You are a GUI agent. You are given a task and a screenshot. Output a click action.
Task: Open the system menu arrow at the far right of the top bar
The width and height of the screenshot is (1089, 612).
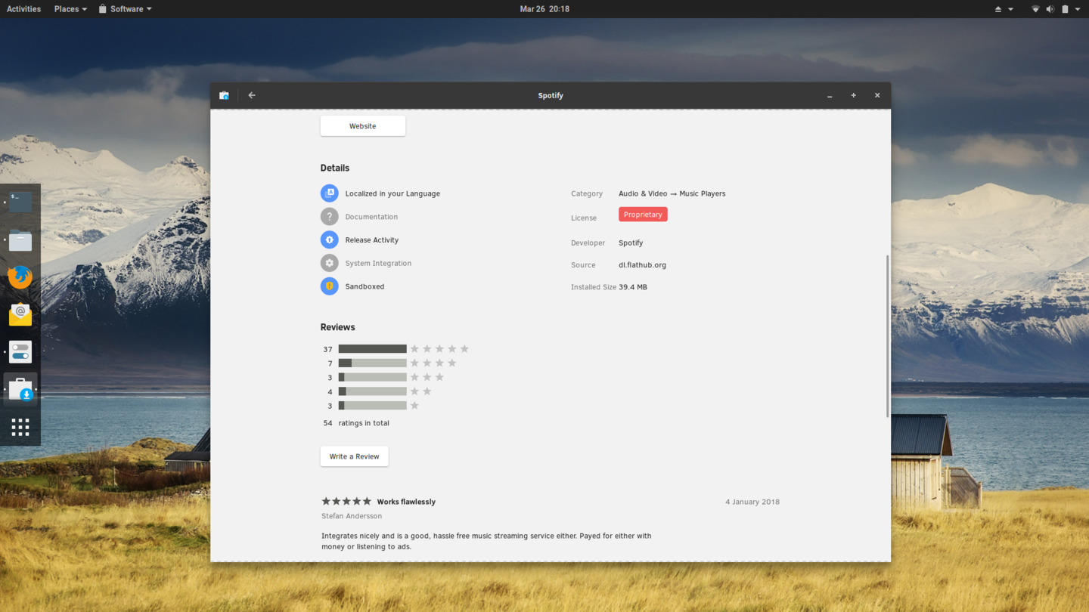pos(1078,9)
